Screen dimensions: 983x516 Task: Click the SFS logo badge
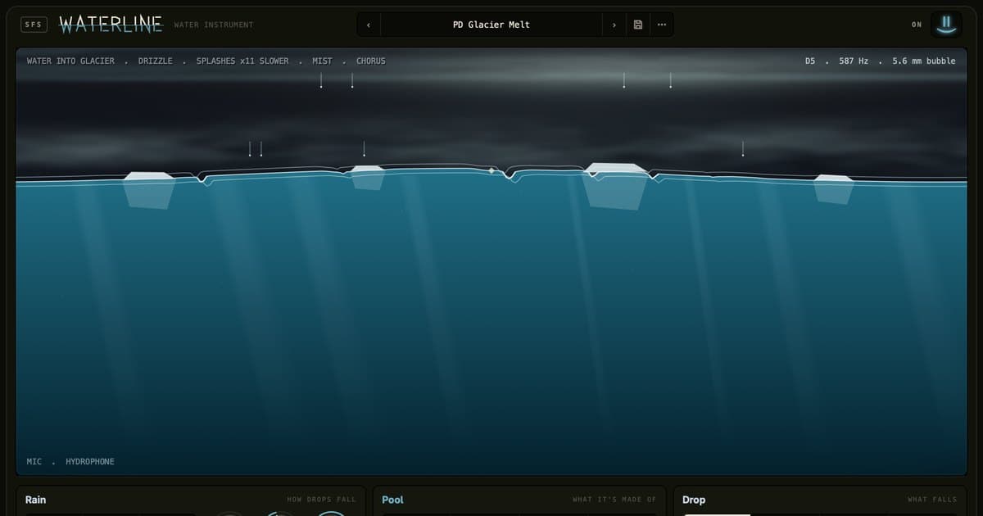click(34, 25)
